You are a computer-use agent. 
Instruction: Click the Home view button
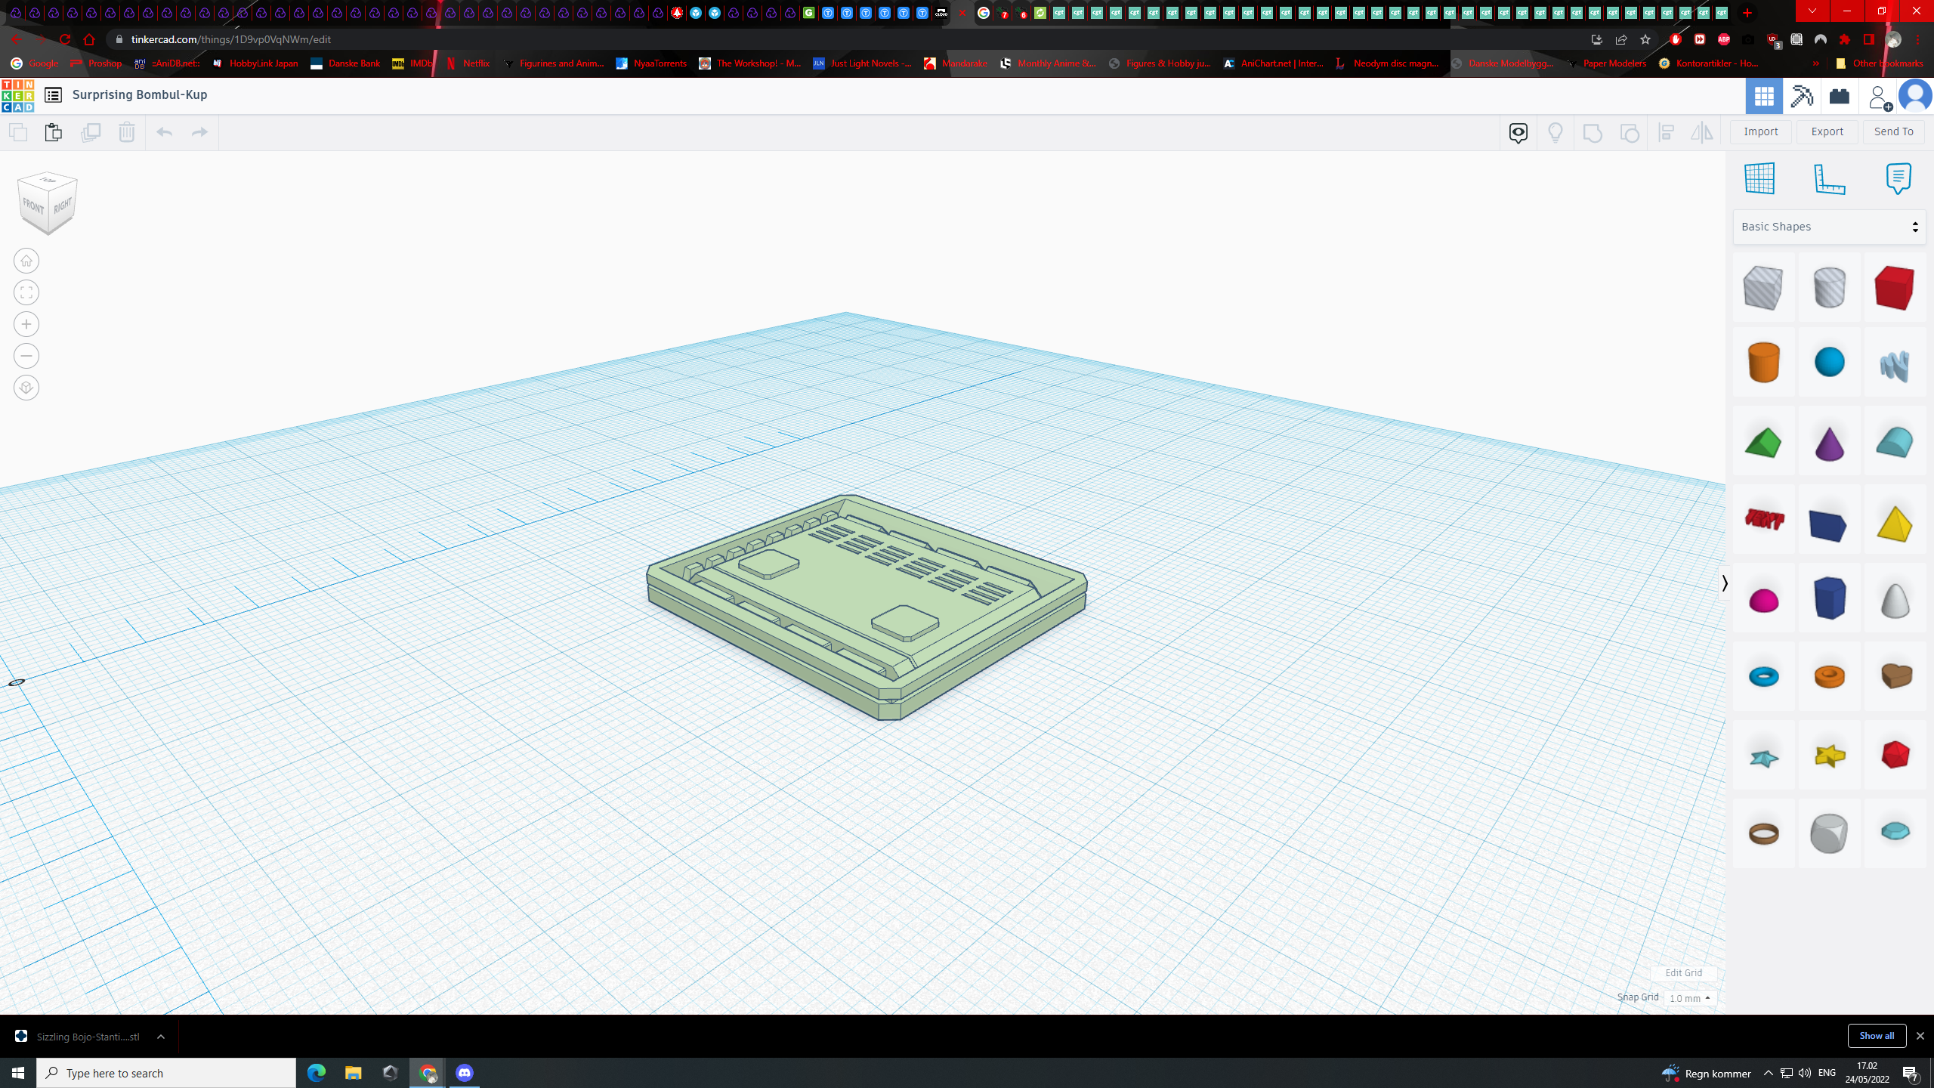click(26, 261)
